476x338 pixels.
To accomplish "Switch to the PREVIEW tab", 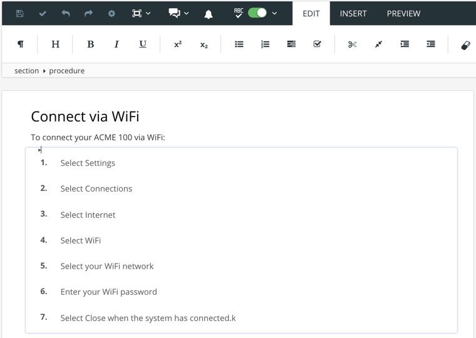I will (x=403, y=13).
